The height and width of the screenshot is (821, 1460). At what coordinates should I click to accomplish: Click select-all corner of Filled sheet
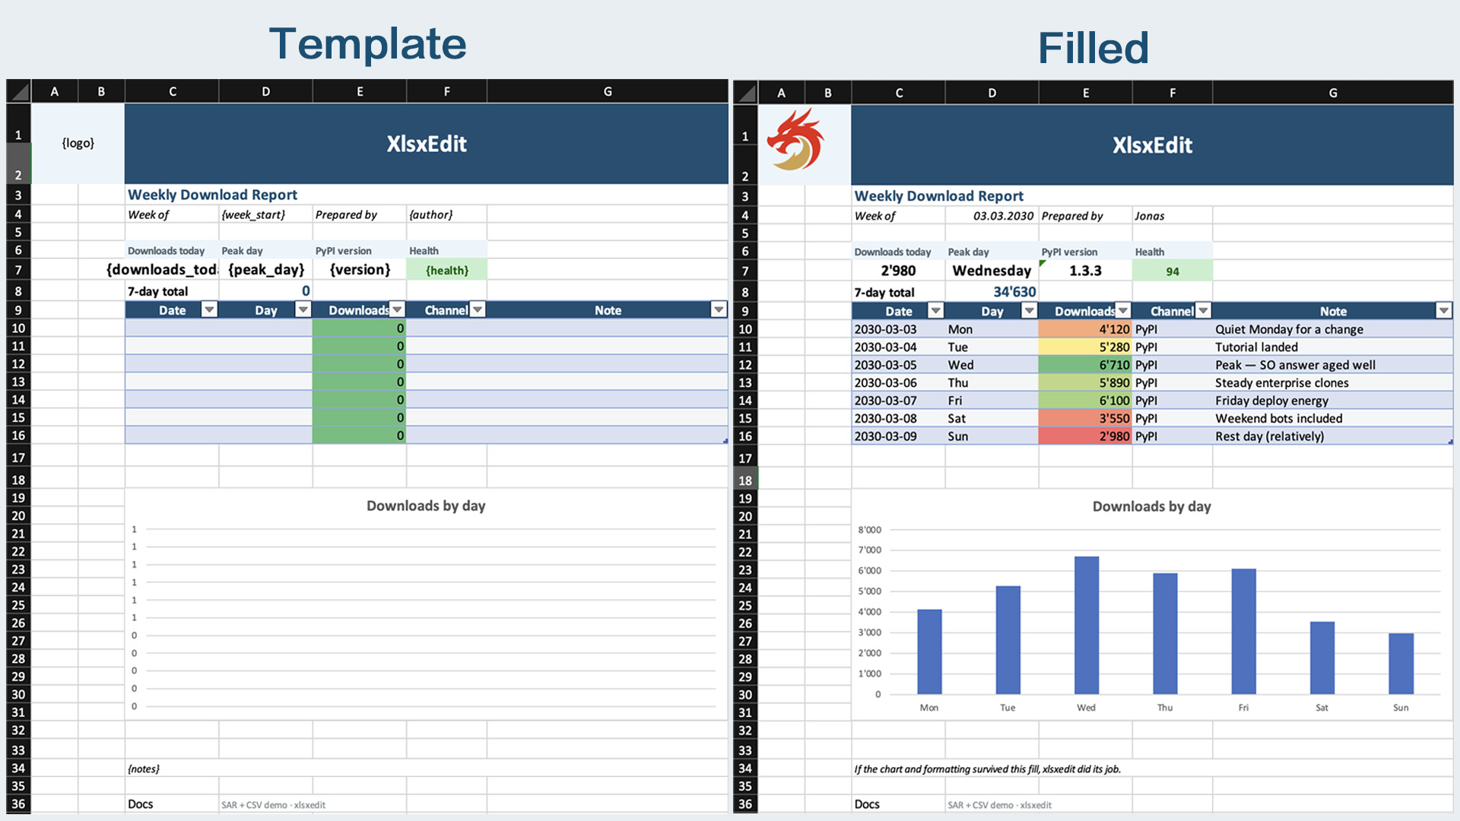(746, 93)
